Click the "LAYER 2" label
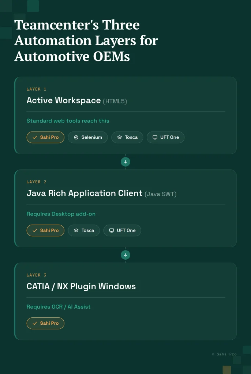Viewport: 251px width, 374px height. [36, 182]
